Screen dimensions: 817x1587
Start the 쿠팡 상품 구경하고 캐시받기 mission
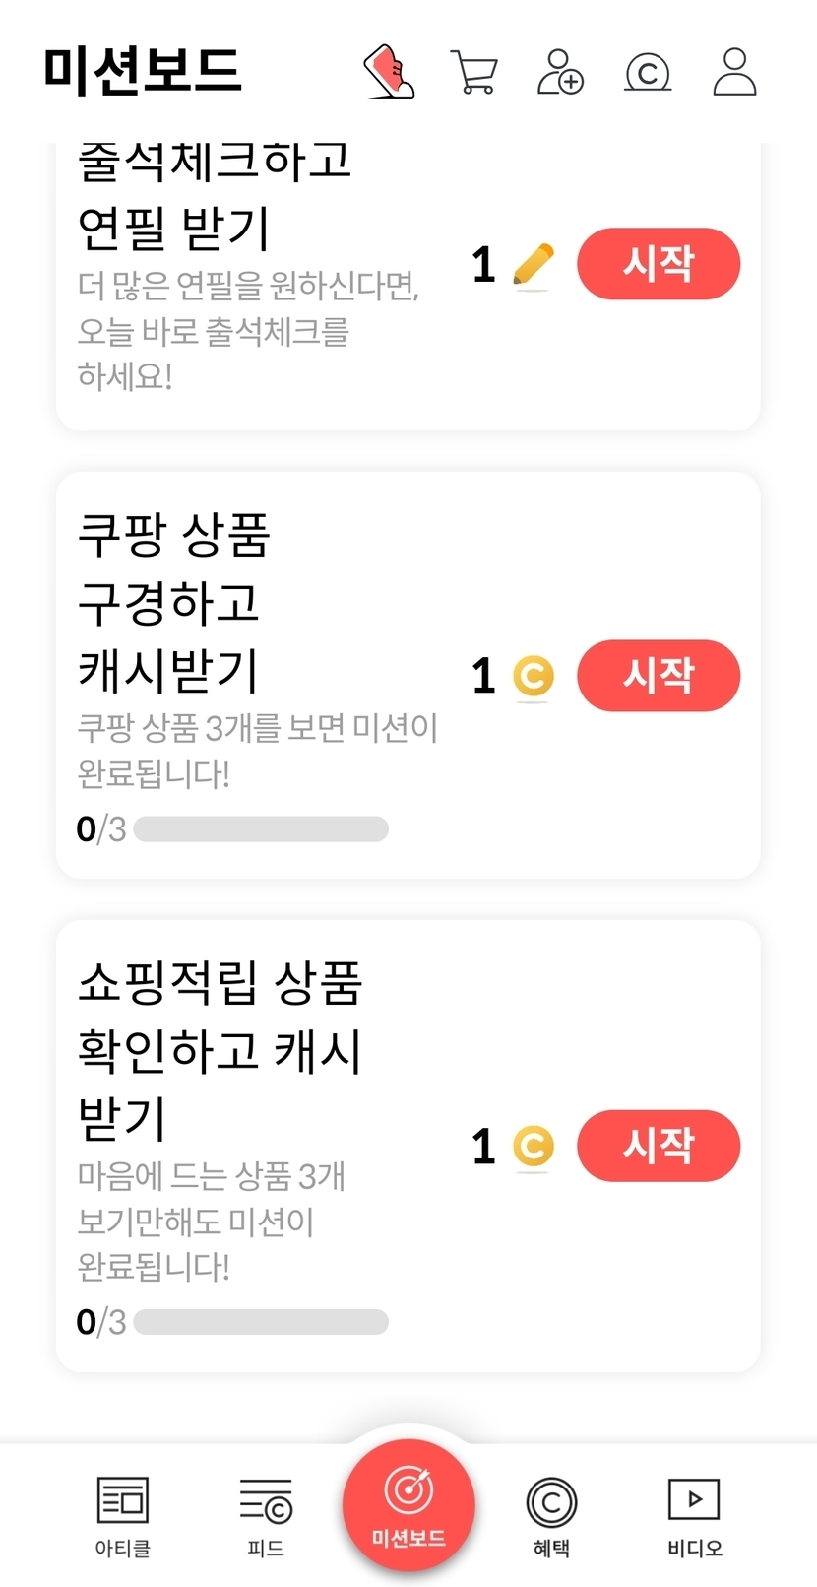[658, 676]
